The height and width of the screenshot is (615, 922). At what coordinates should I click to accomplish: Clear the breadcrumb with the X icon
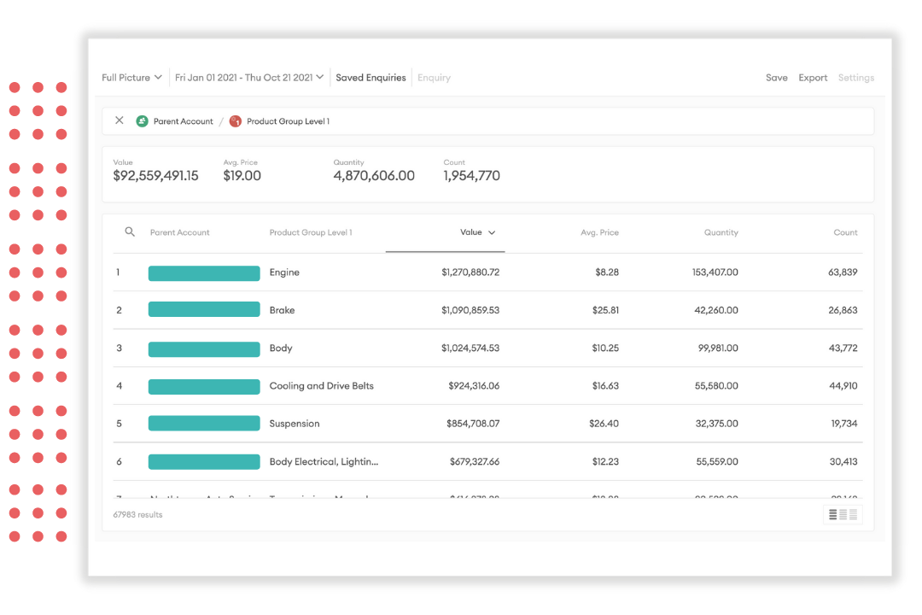120,120
